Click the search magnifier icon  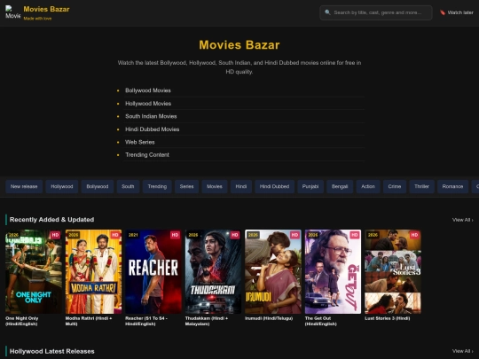[x=327, y=12]
